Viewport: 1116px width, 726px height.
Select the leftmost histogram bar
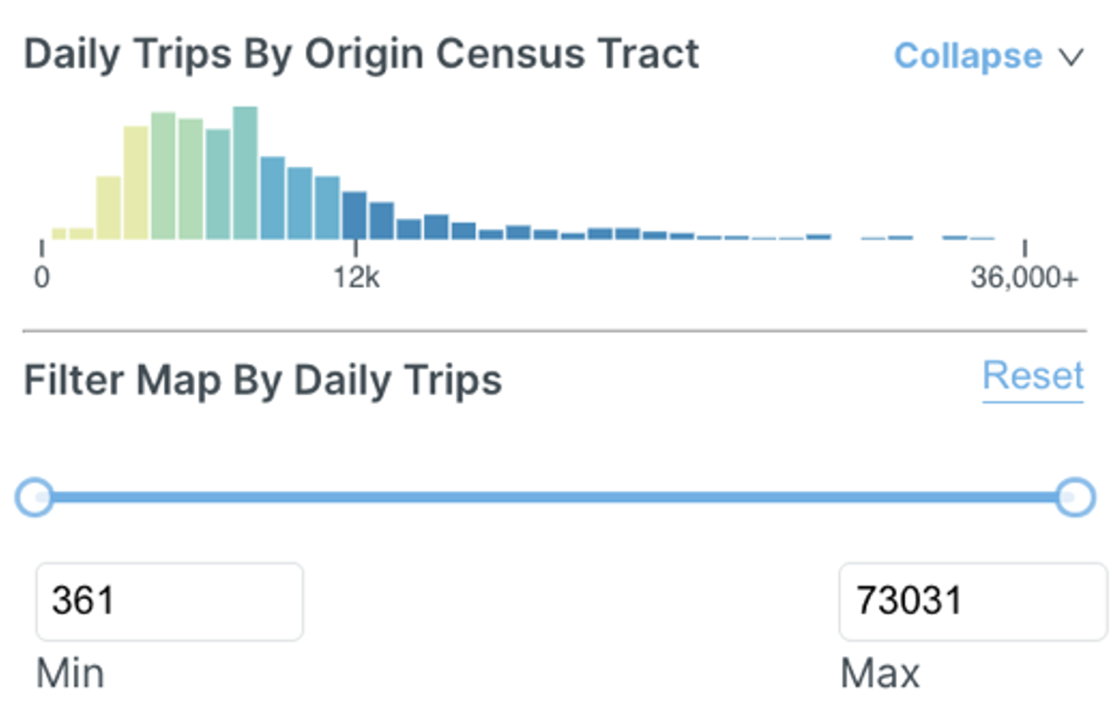click(x=59, y=234)
